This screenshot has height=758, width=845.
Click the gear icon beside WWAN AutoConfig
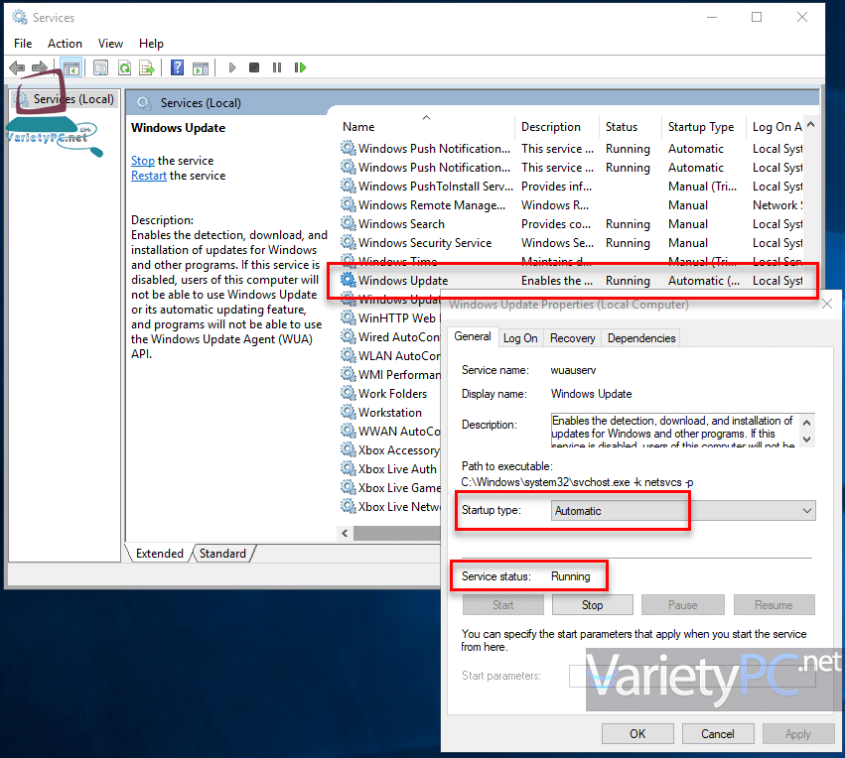coord(349,431)
